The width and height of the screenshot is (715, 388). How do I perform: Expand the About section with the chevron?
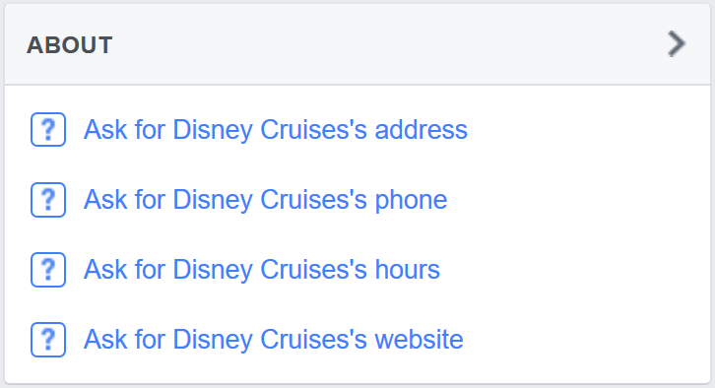677,44
